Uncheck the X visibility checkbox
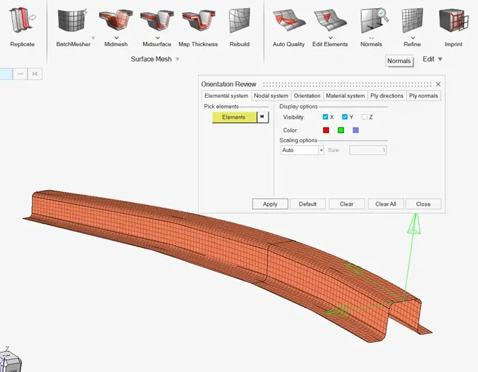Viewport: 478px width, 372px height. [x=325, y=117]
